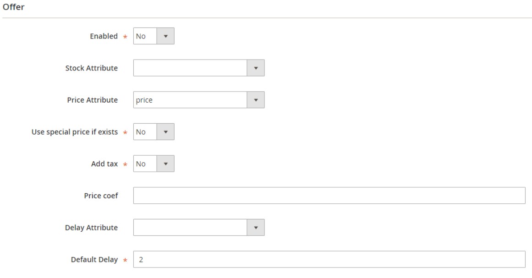Viewport: 532px width, 278px height.
Task: Click the Delay Attribute label
Action: click(91, 227)
